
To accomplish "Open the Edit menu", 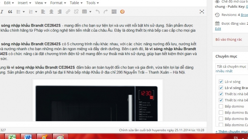I will pos(9,3).
